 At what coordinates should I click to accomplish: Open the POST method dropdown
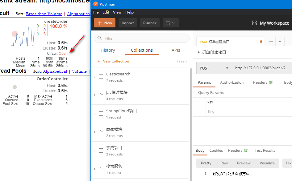[214, 68]
